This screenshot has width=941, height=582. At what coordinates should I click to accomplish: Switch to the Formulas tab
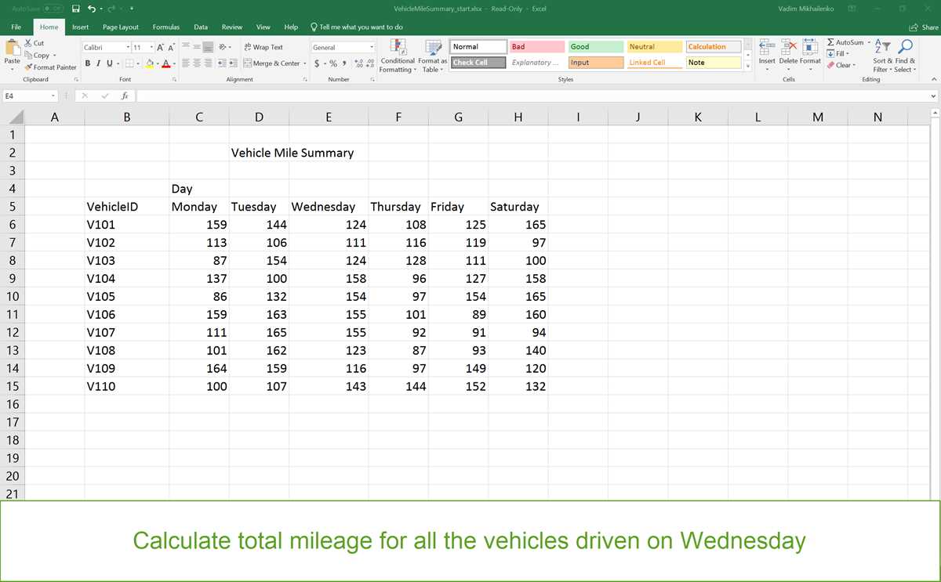166,27
